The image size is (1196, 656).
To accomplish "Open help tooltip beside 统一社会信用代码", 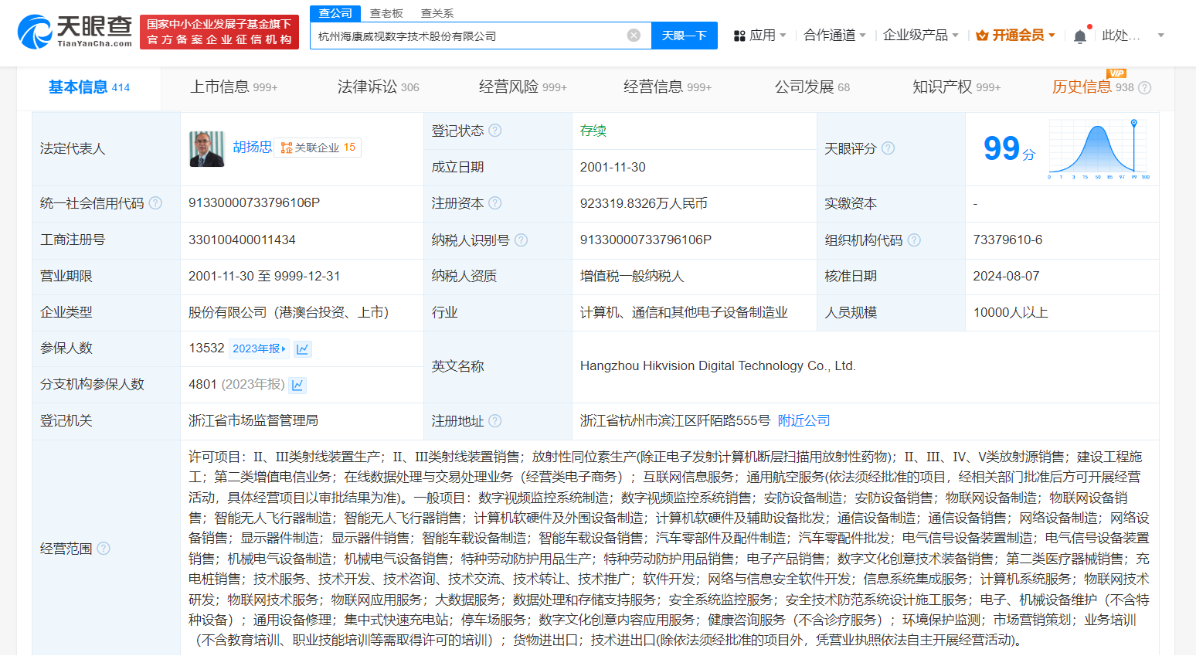I will [156, 203].
